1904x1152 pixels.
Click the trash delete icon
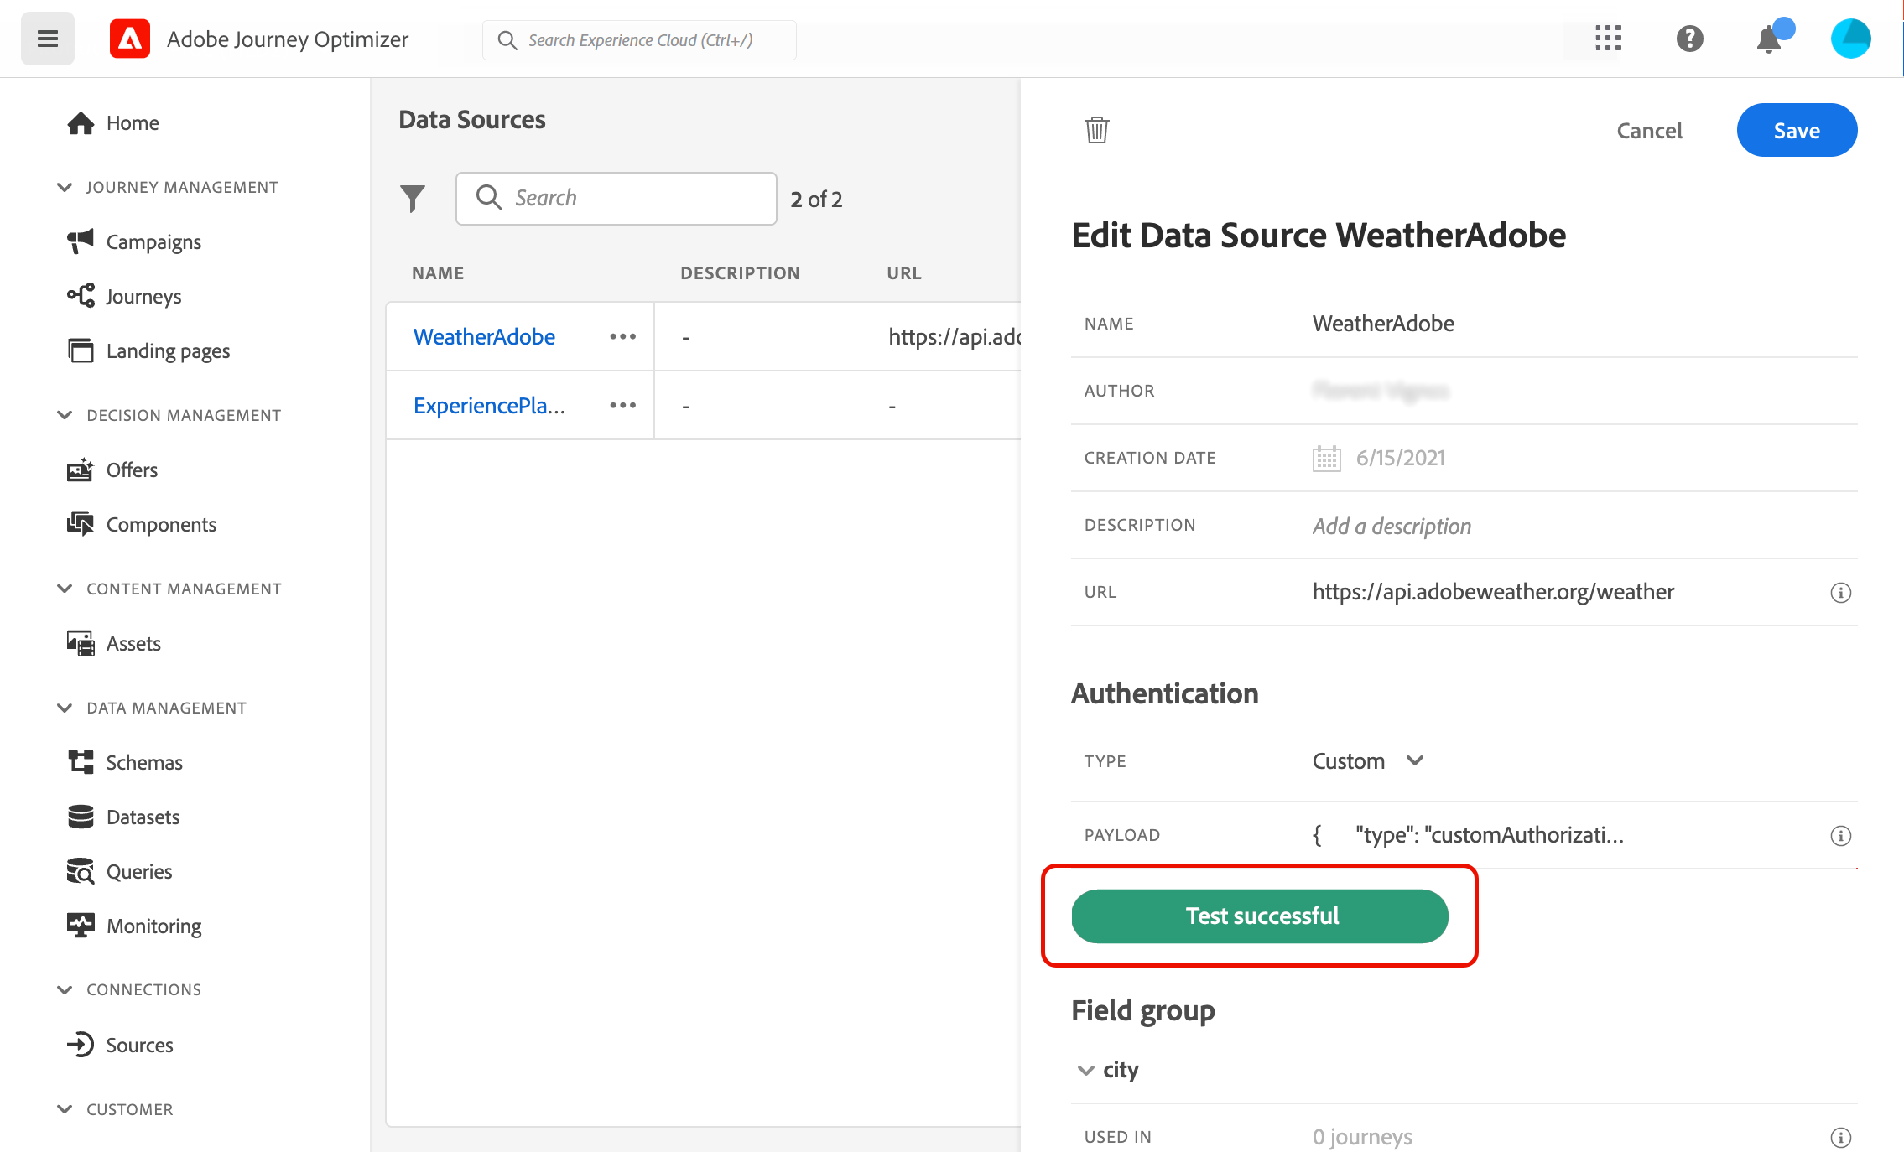[1096, 131]
